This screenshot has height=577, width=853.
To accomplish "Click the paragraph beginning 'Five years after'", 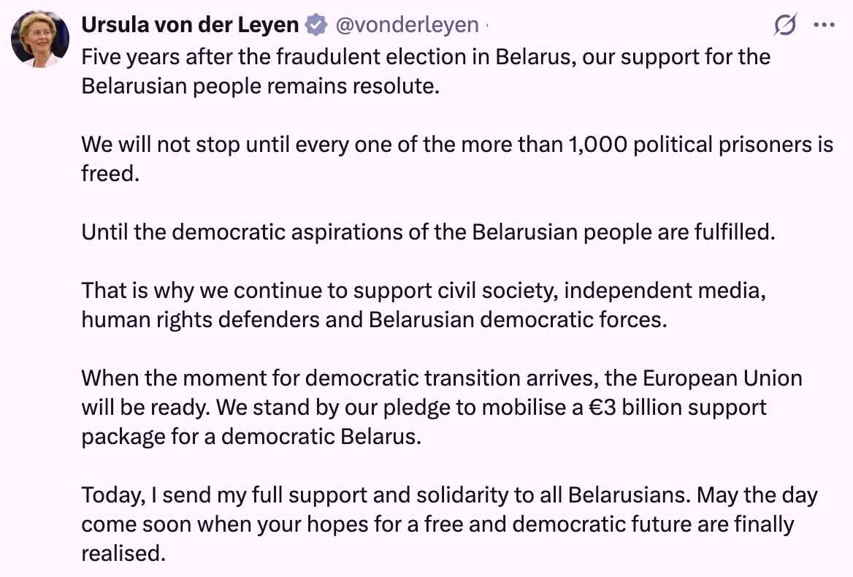I will tap(426, 72).
